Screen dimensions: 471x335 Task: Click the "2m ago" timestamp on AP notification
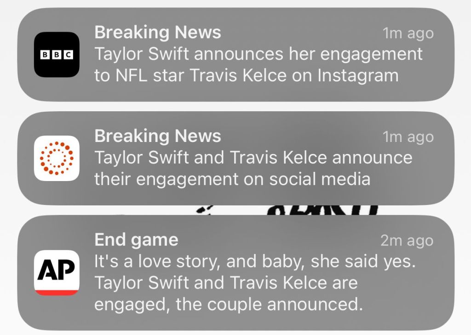coord(407,241)
